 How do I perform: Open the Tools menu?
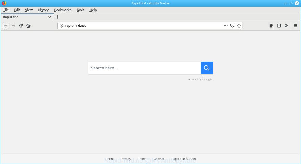coord(80,10)
